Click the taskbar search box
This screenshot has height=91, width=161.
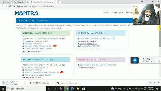26,89
